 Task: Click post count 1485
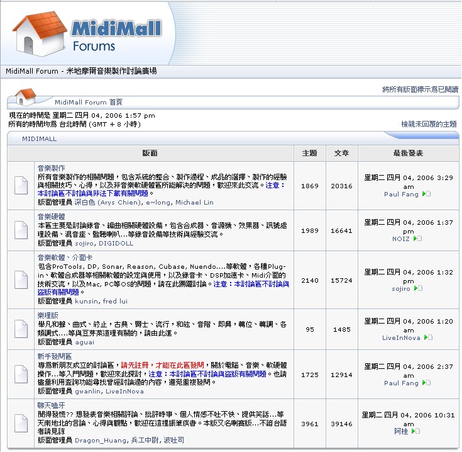coord(342,329)
